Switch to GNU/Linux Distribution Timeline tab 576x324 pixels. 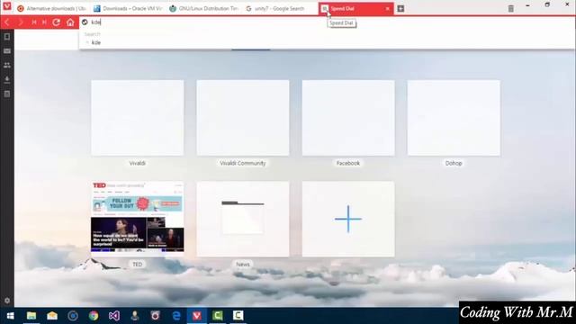click(x=203, y=8)
